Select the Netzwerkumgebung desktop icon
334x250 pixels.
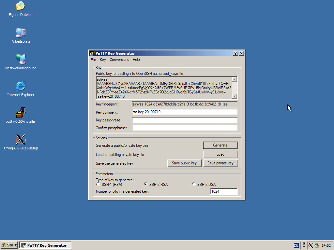(x=21, y=60)
